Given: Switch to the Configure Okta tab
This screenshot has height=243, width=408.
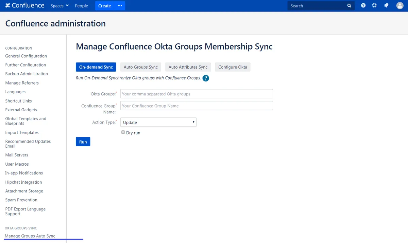Looking at the screenshot, I should pos(233,67).
